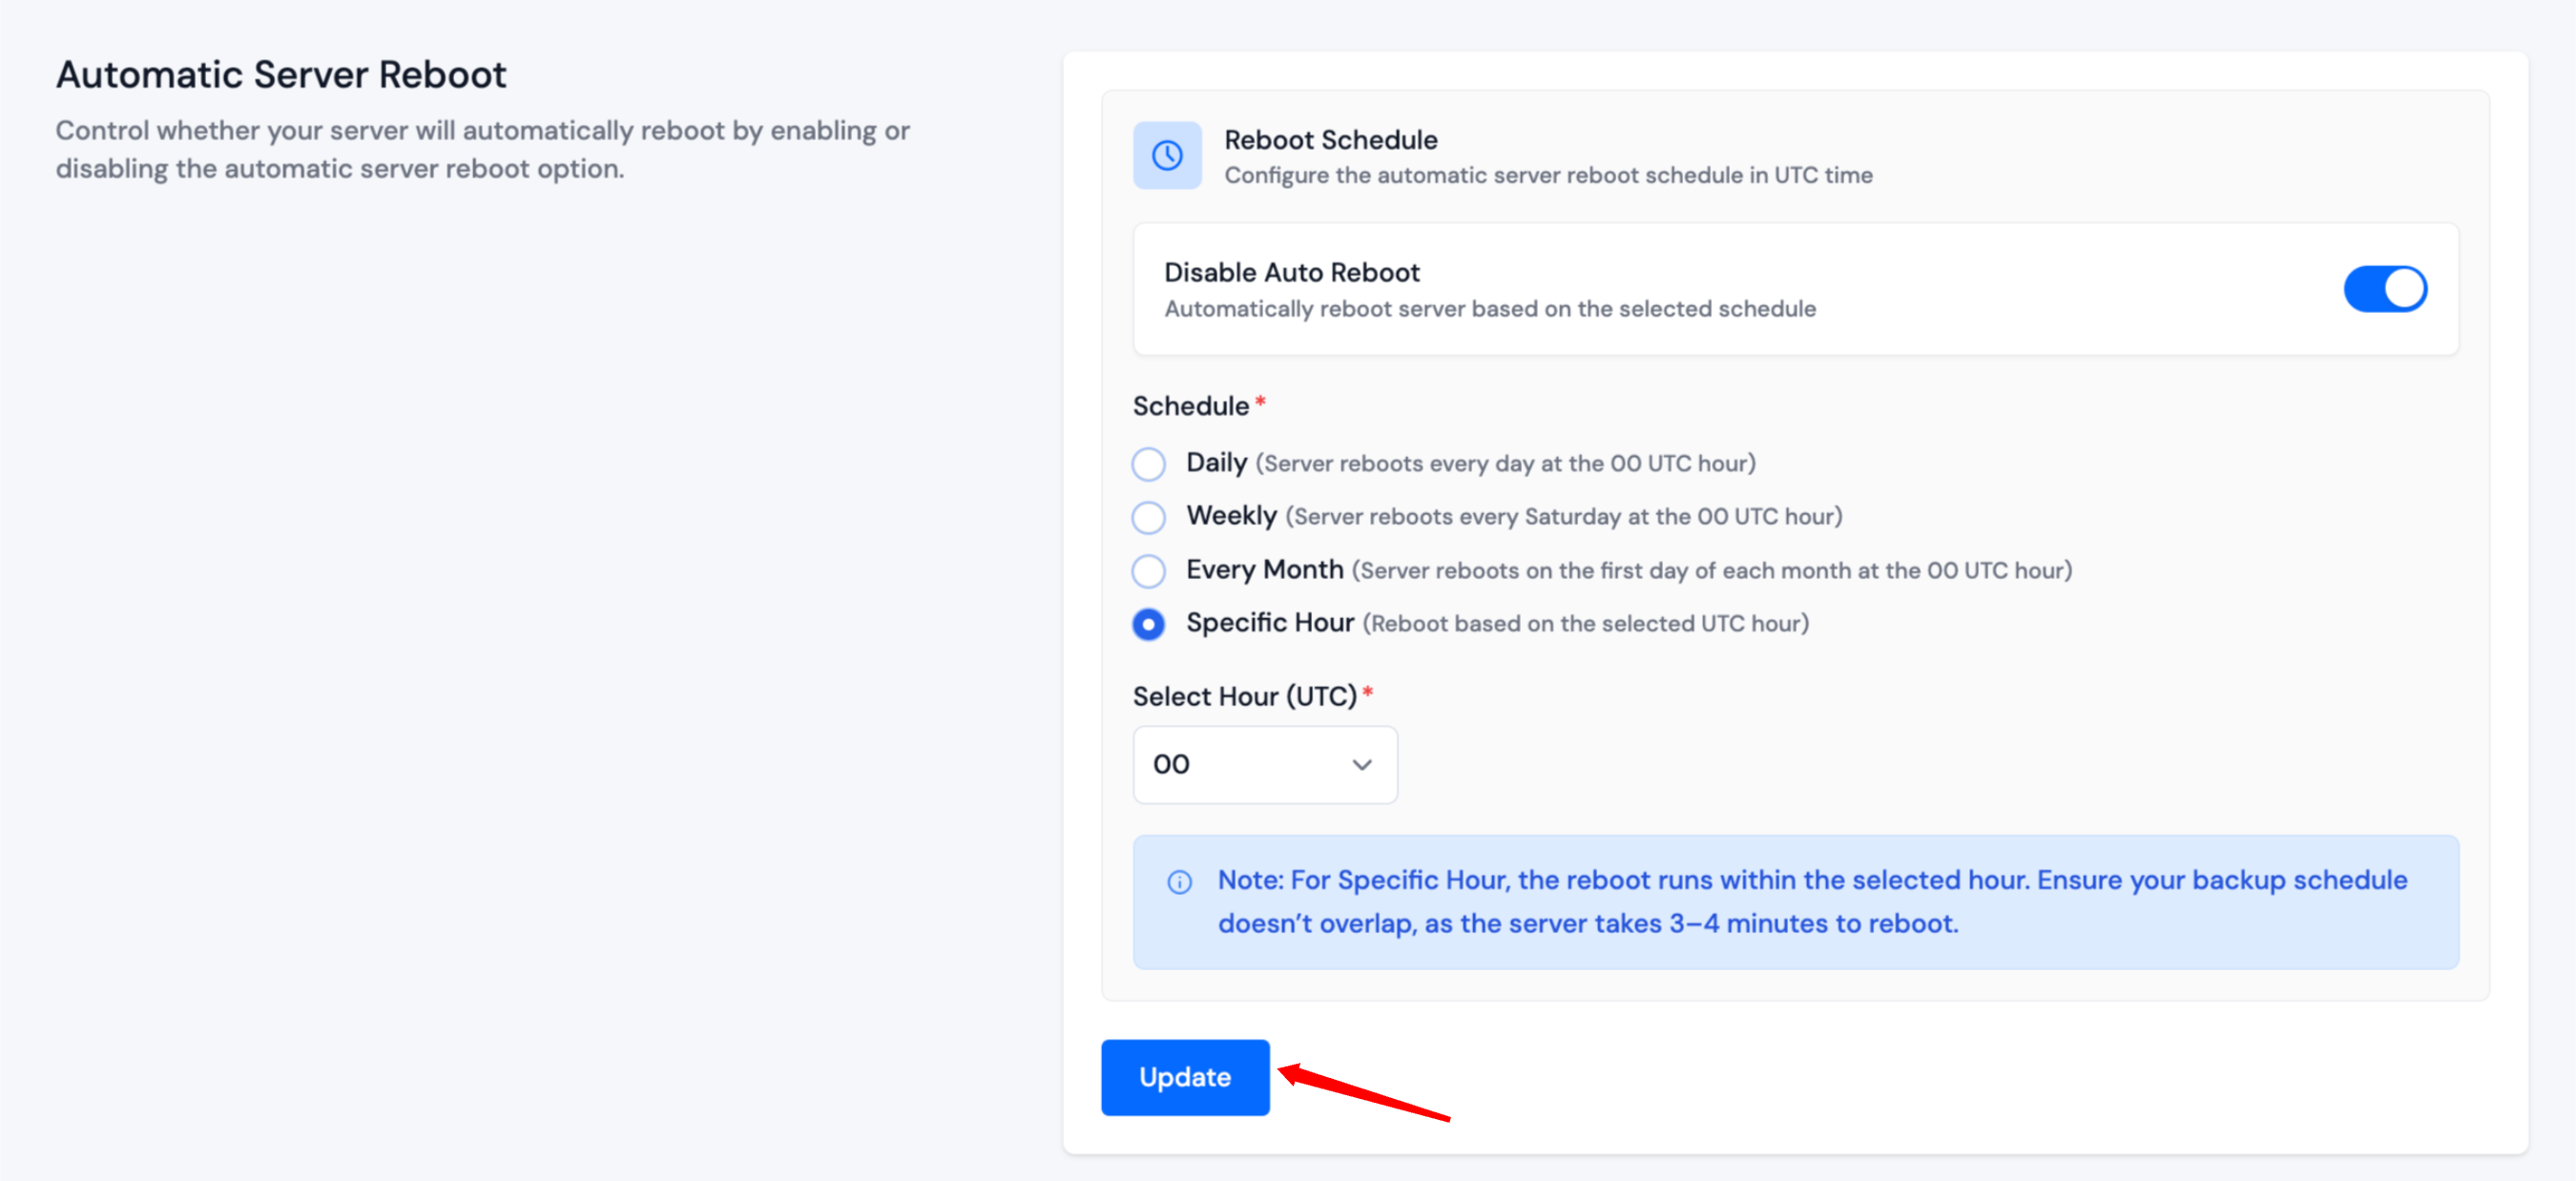The height and width of the screenshot is (1181, 2576).
Task: Click the 'Every Month' label text
Action: coord(1264,570)
